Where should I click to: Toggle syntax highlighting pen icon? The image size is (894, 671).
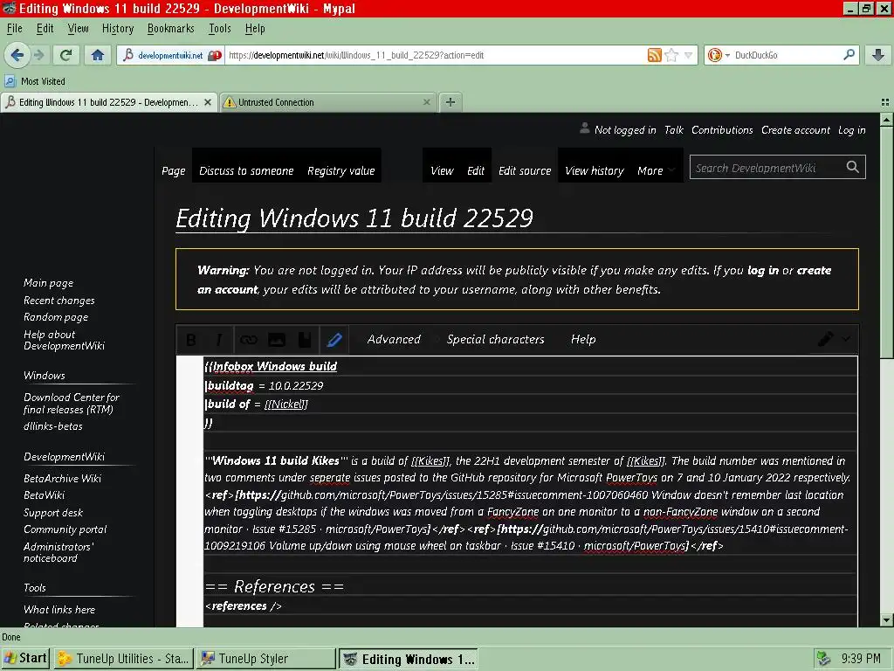pos(334,340)
